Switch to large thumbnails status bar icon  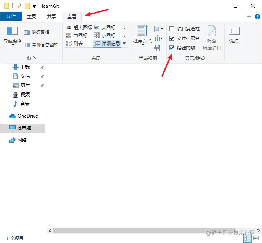256,238
